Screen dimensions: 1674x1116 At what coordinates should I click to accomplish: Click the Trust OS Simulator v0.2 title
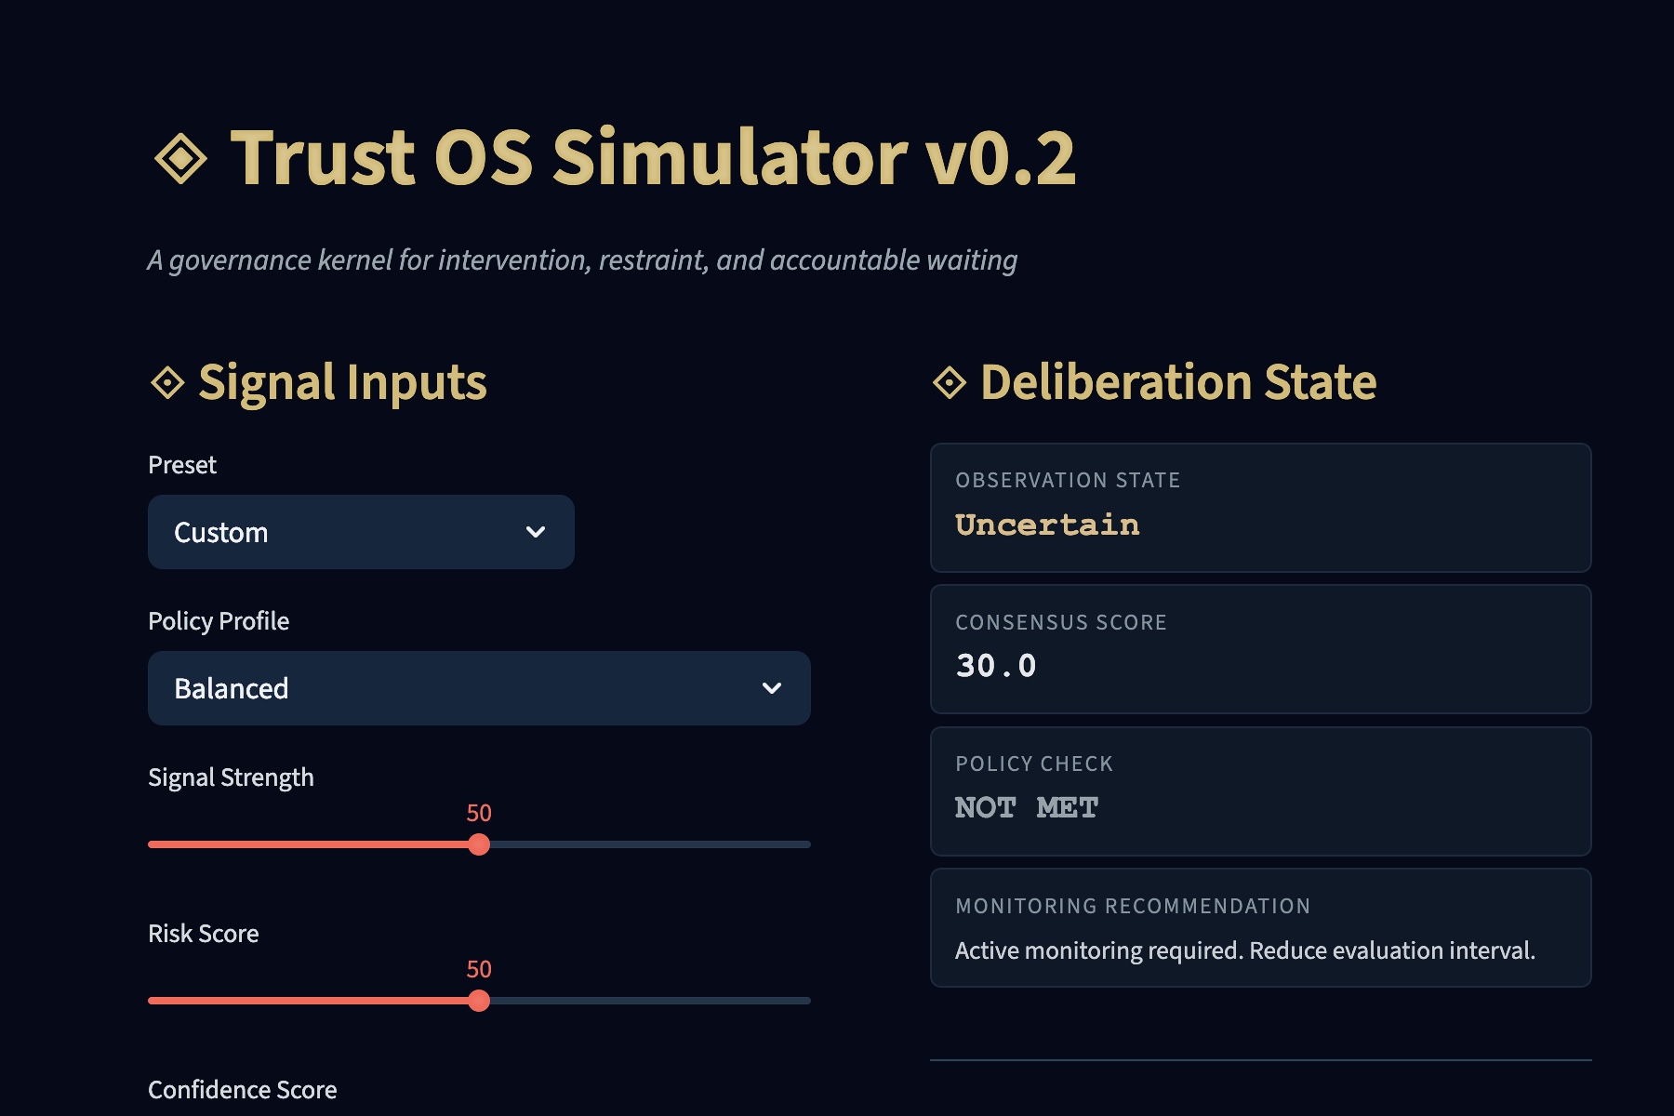pyautogui.click(x=653, y=158)
